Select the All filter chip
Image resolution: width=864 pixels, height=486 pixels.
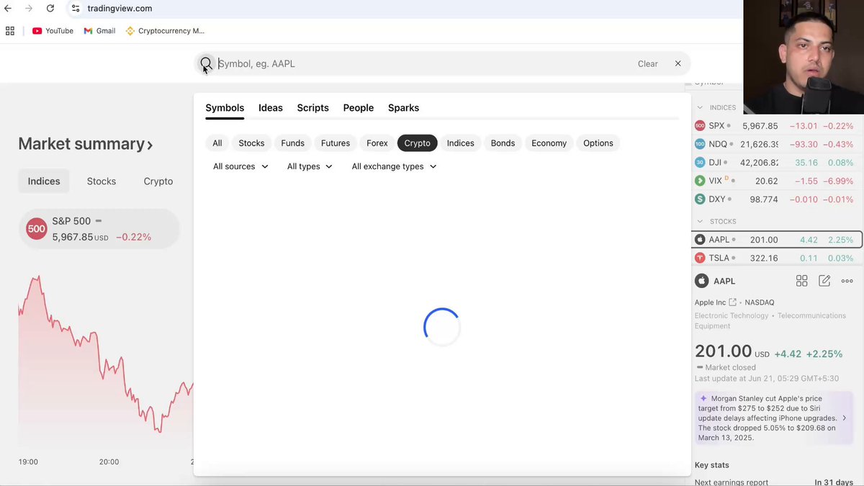pyautogui.click(x=217, y=143)
